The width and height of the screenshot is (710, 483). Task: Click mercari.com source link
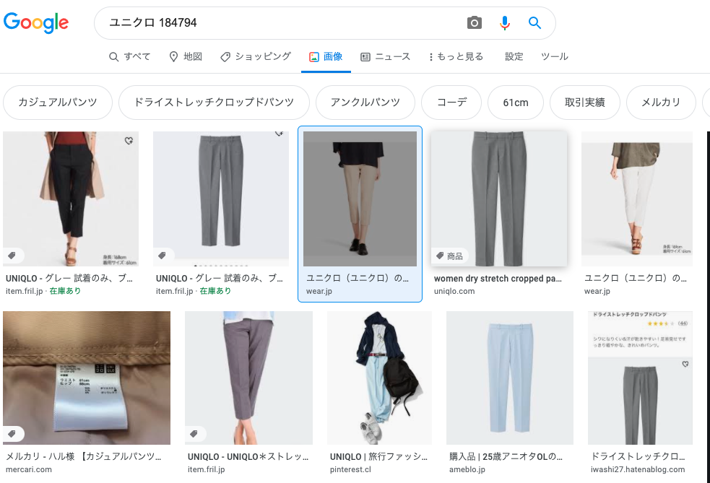28,469
